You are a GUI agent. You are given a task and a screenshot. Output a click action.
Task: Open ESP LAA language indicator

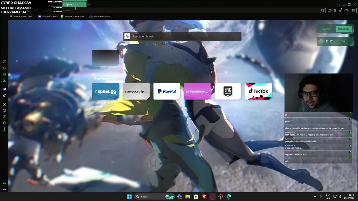tap(328, 197)
